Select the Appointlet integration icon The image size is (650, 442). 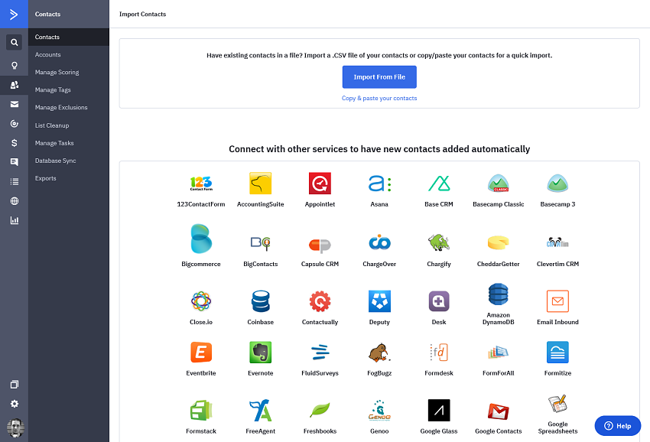pos(320,184)
